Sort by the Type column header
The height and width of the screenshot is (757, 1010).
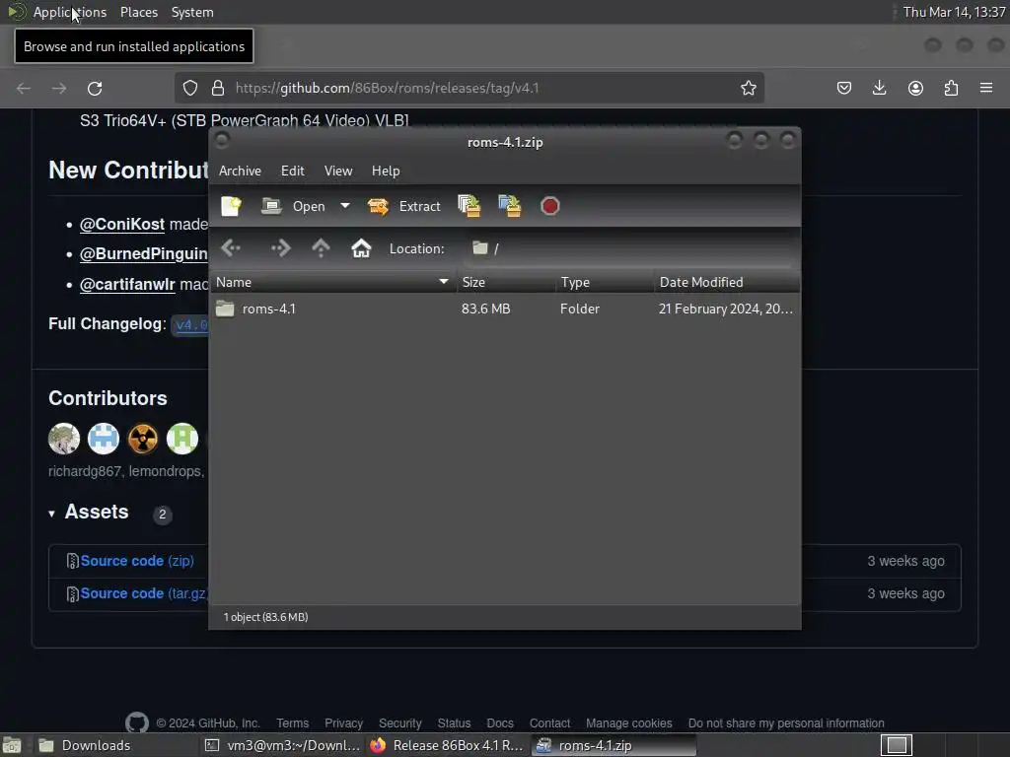tap(605, 282)
